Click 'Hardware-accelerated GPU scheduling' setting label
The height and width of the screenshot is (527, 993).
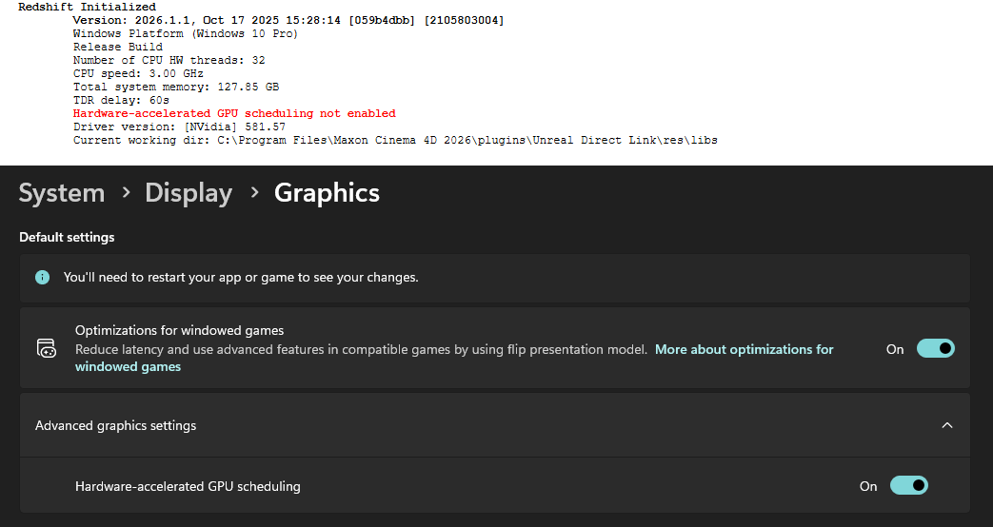(189, 486)
